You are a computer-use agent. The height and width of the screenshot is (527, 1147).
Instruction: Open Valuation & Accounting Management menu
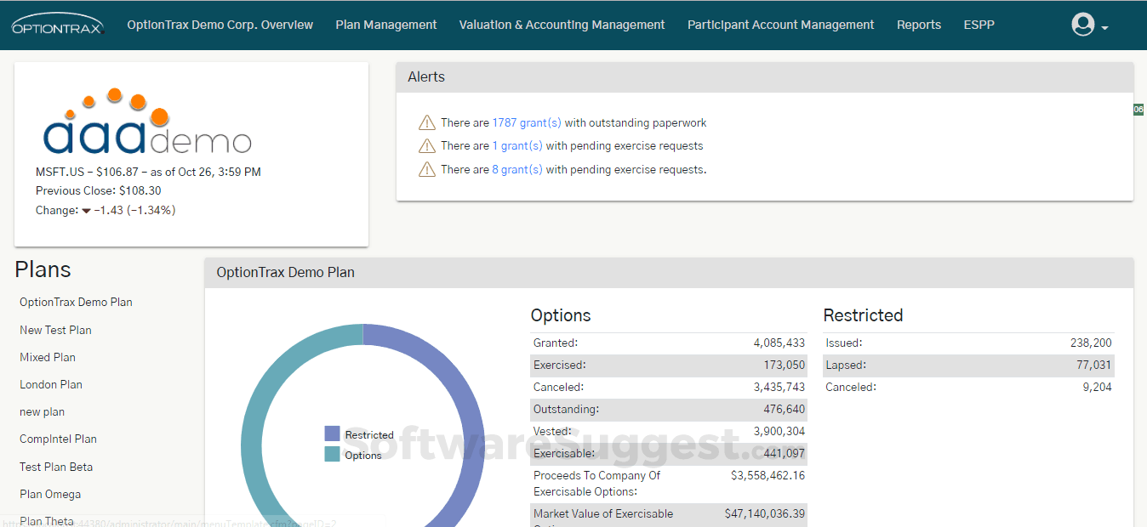(562, 25)
